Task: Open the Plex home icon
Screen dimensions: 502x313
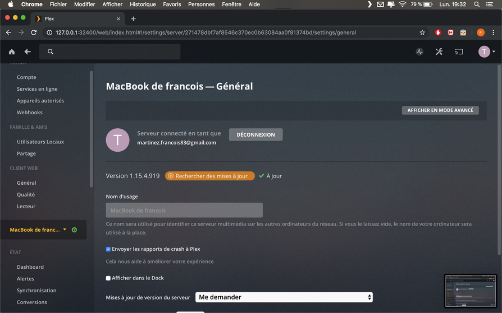Action: 12,52
